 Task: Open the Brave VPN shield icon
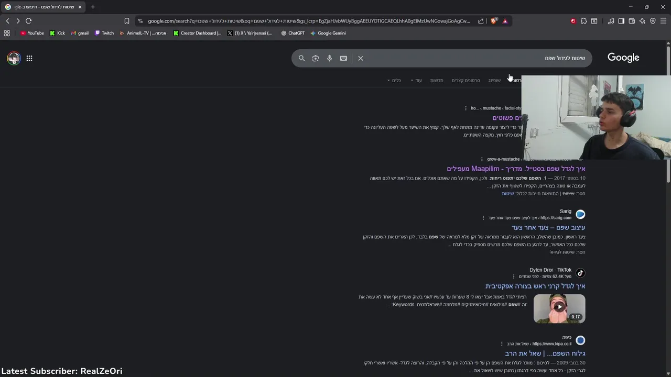click(653, 21)
